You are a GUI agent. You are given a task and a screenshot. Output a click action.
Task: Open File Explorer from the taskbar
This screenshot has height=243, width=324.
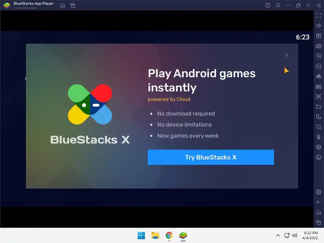155,235
